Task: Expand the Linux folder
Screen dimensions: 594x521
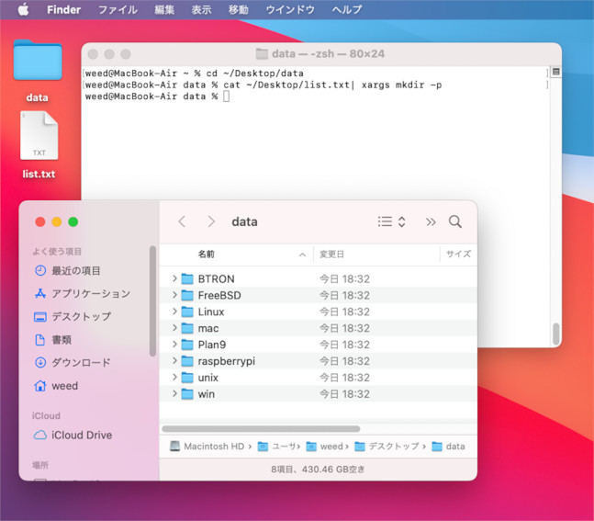Action: pyautogui.click(x=174, y=311)
